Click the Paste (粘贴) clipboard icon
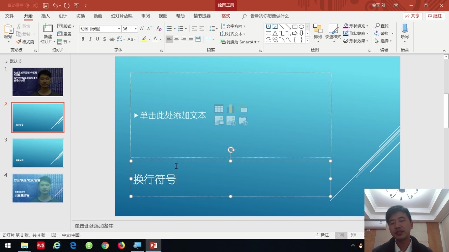 click(x=8, y=29)
